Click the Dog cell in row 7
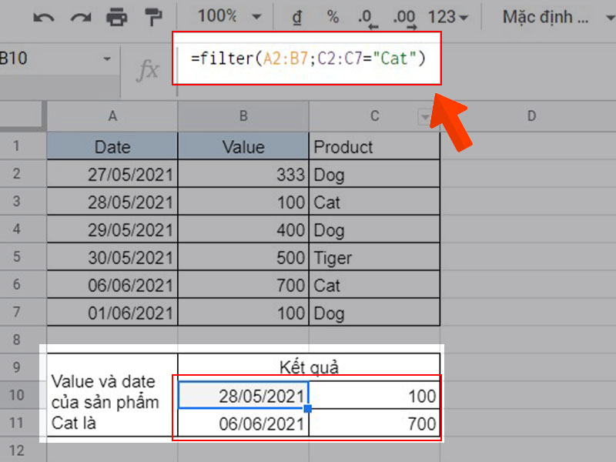Image resolution: width=616 pixels, height=462 pixels. tap(374, 313)
